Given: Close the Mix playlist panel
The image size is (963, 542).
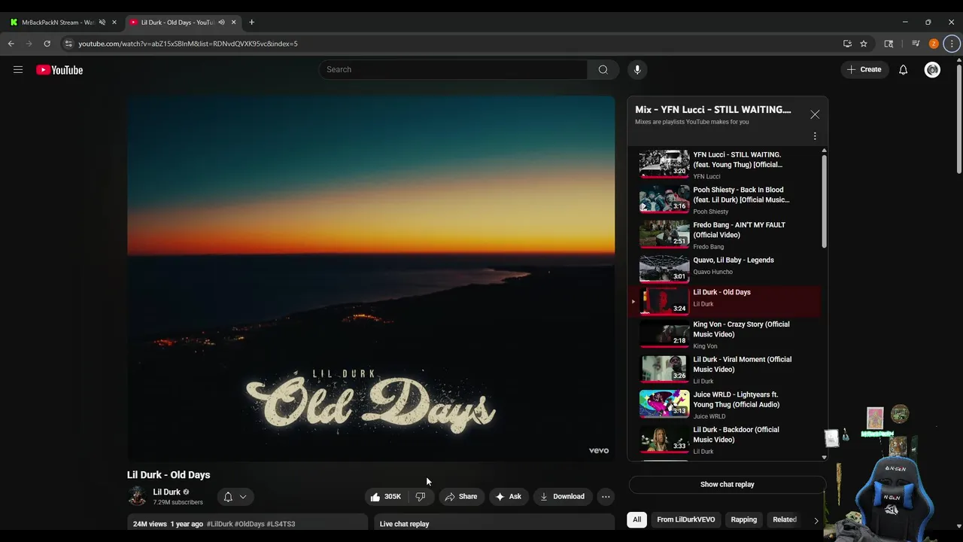Looking at the screenshot, I should pyautogui.click(x=815, y=114).
